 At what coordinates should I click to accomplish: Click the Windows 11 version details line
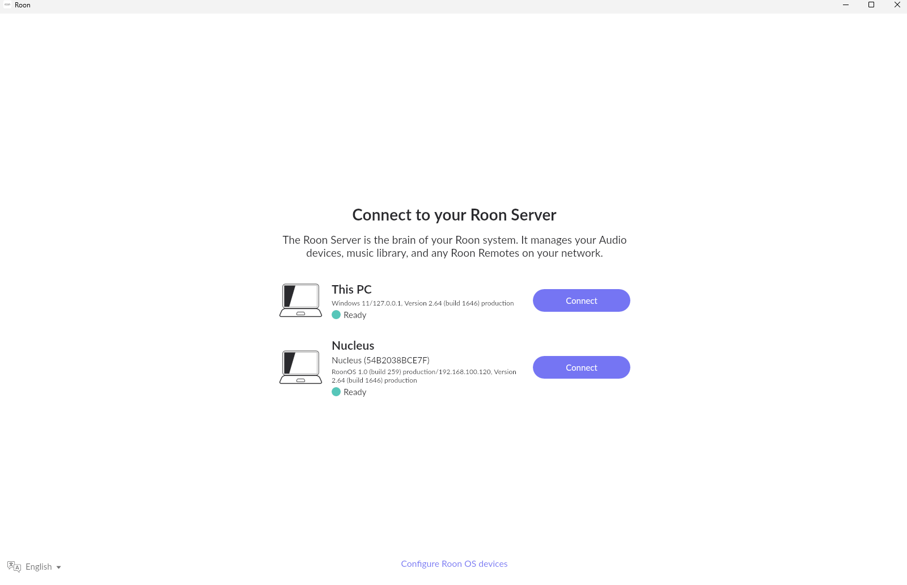point(423,303)
